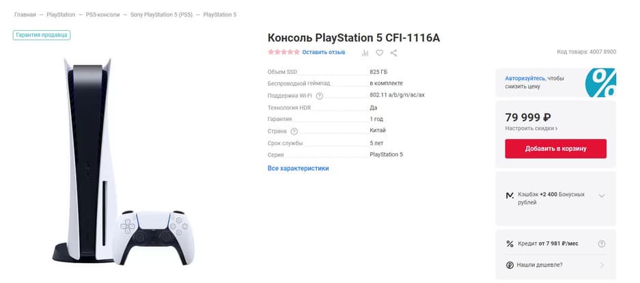Go to Главная breadcrumb
This screenshot has height=283, width=640.
[x=25, y=14]
